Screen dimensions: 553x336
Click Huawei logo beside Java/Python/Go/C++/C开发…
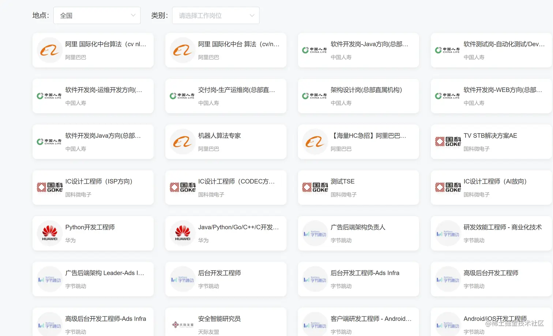183,233
